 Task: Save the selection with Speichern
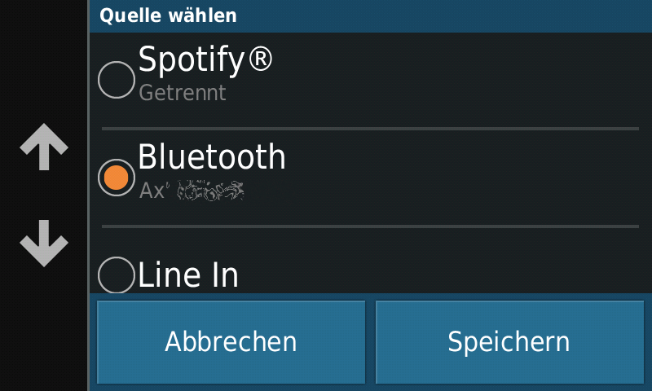(509, 342)
